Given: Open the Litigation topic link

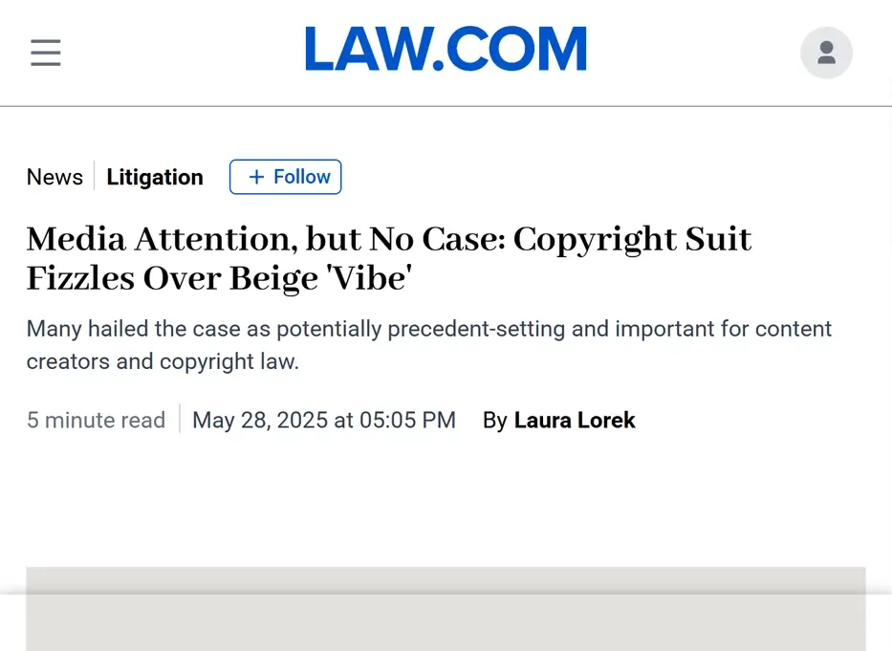Looking at the screenshot, I should [x=155, y=177].
